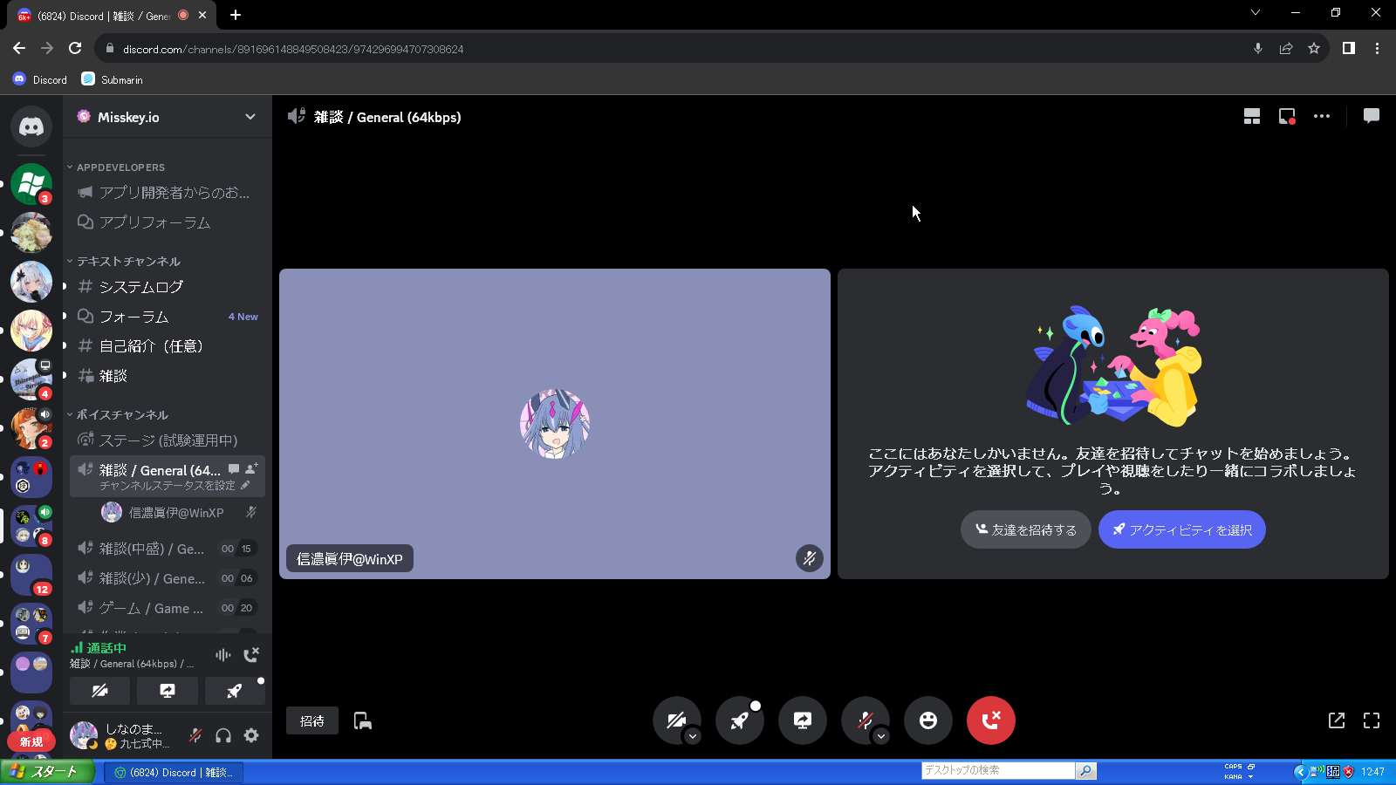Open chat icon on 雑談 / General voice channel
This screenshot has height=785, width=1396.
234,469
